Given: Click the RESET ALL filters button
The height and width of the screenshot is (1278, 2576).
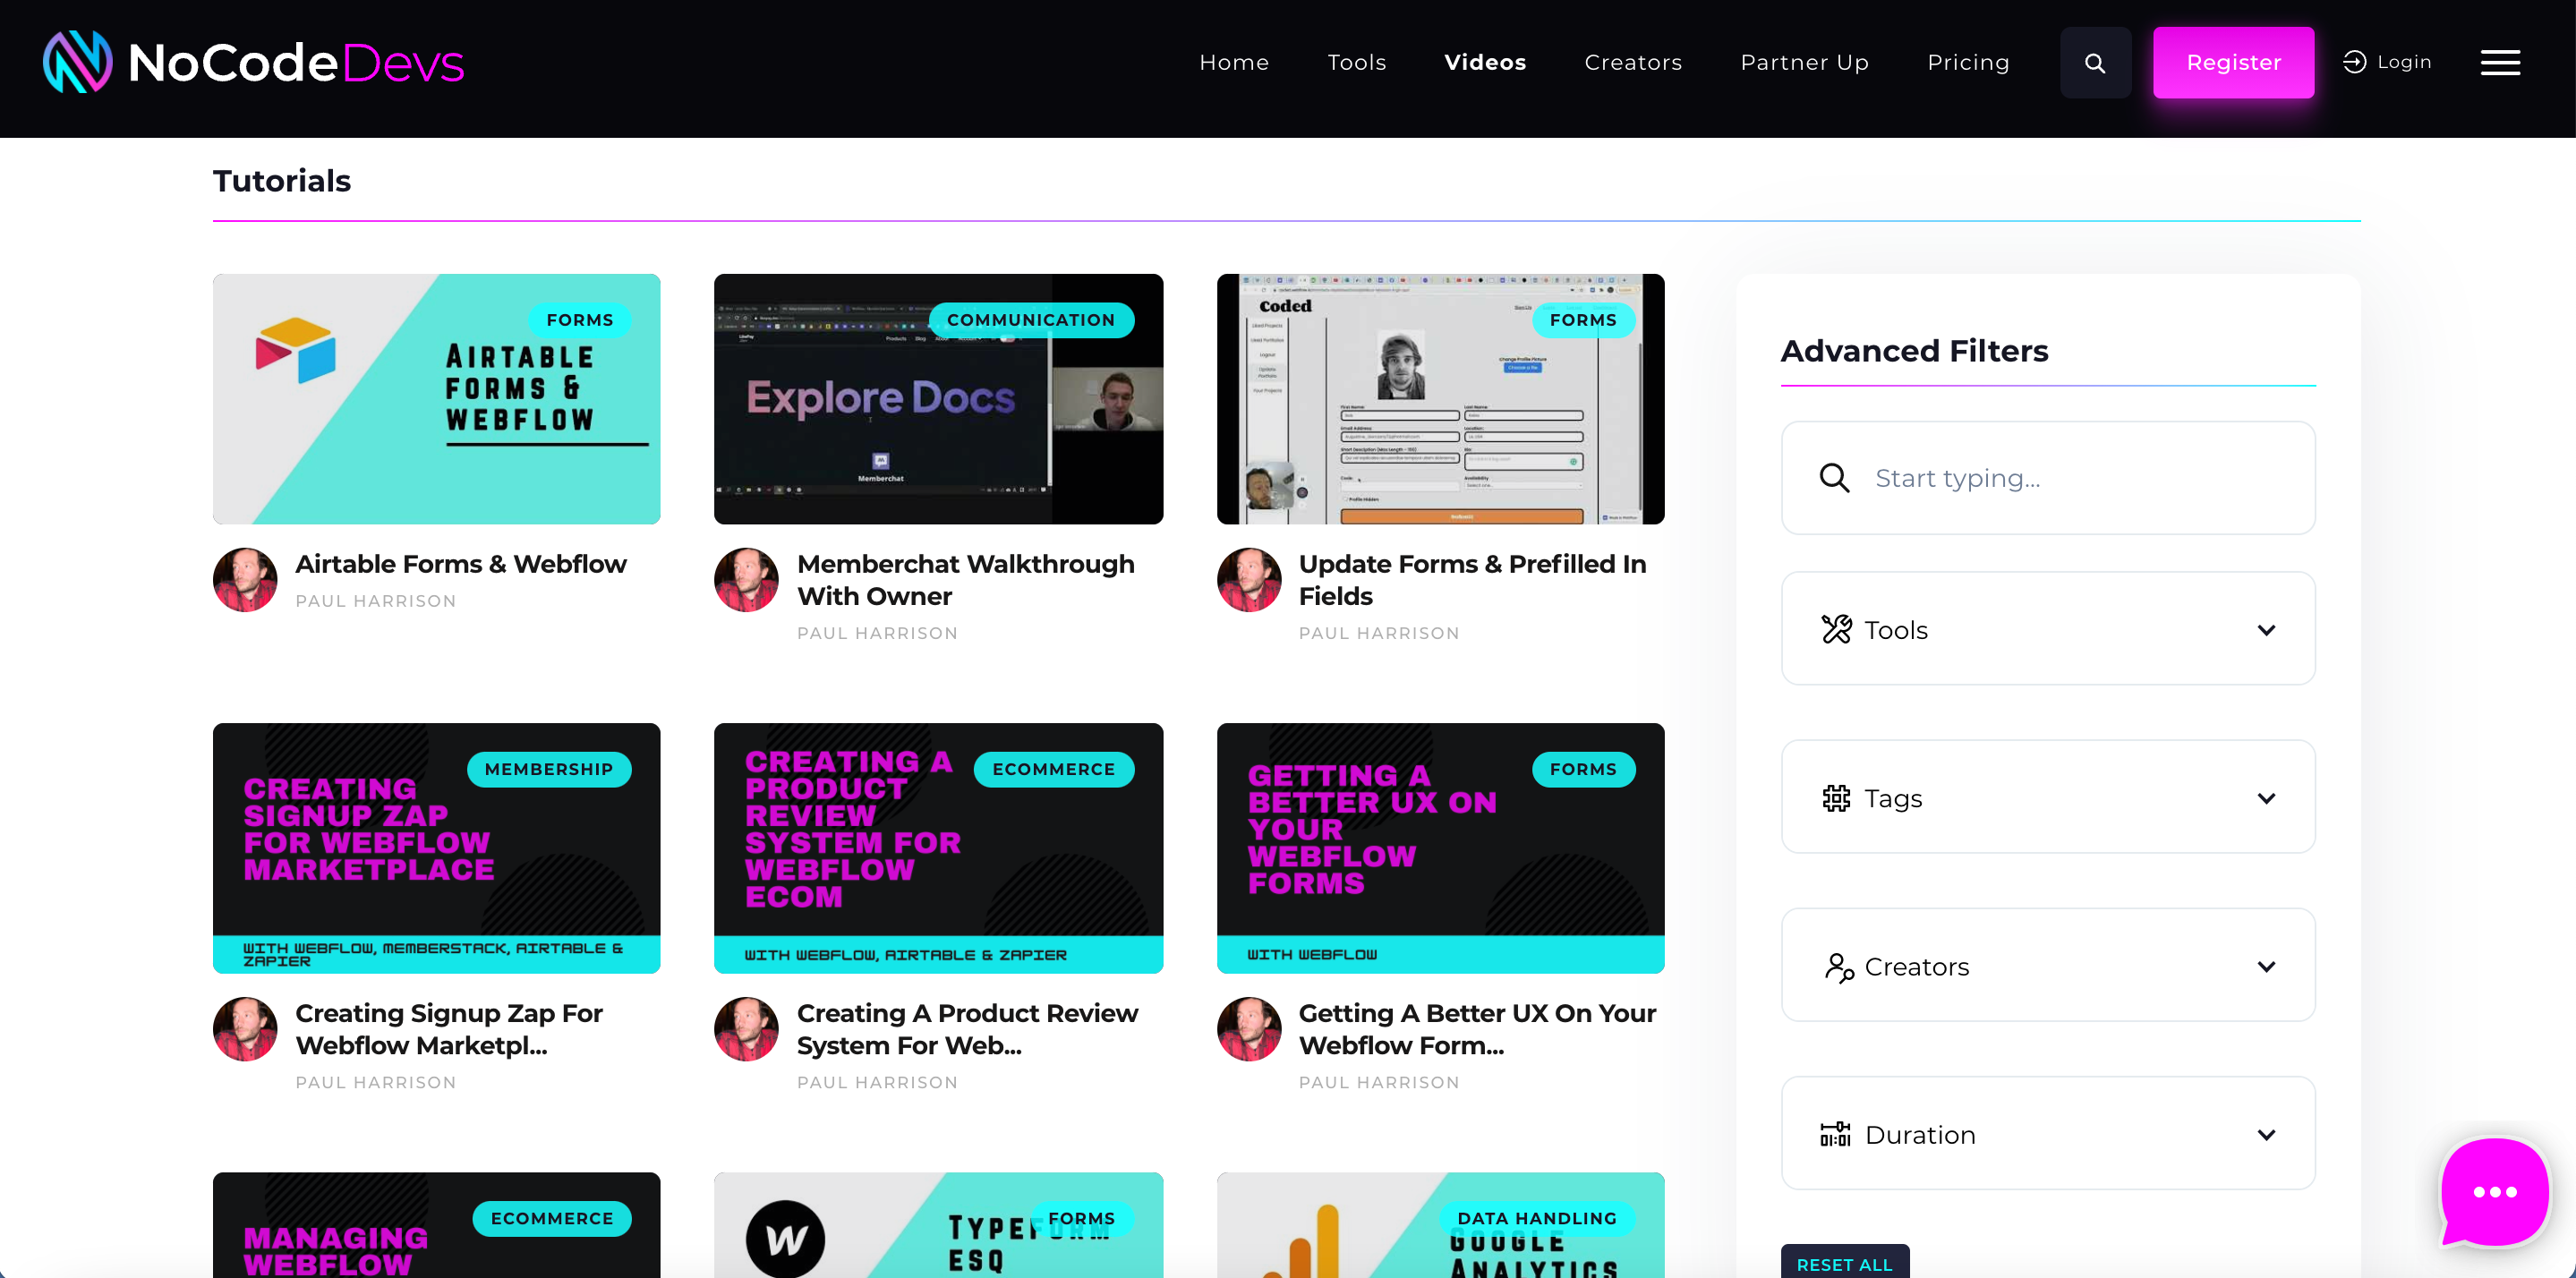Looking at the screenshot, I should (x=1844, y=1263).
